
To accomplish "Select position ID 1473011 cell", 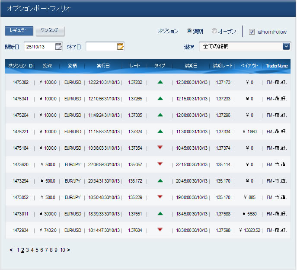I will [20, 214].
